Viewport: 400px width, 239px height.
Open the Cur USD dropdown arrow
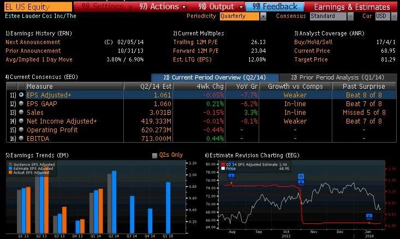(394, 16)
